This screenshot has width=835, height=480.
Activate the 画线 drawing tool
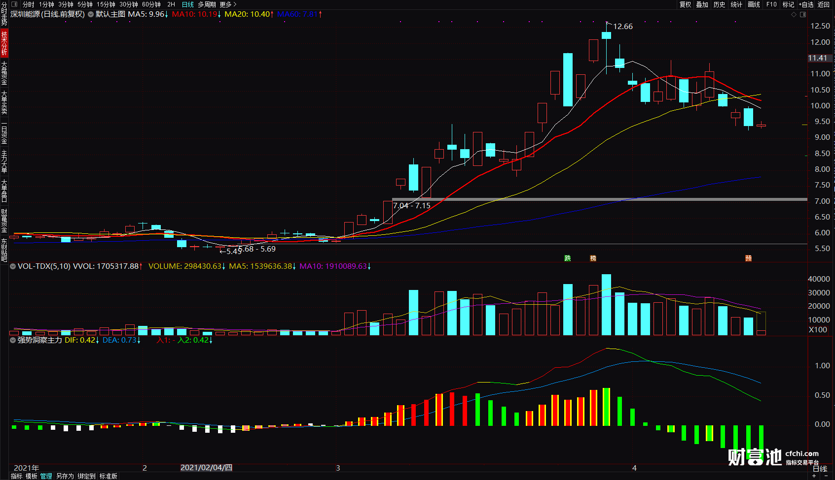pyautogui.click(x=754, y=4)
